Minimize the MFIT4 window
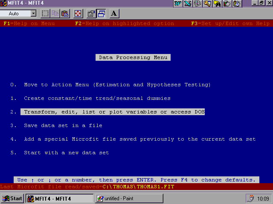The height and width of the screenshot is (204, 273). 255,3
